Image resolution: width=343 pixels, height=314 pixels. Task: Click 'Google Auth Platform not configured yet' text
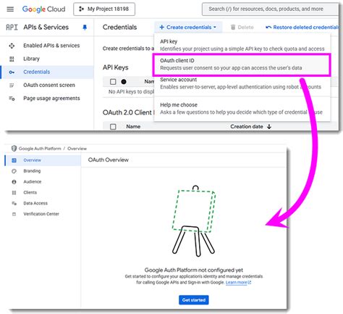pos(194,270)
